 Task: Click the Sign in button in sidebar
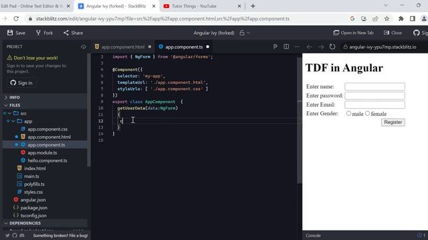coord(21,83)
